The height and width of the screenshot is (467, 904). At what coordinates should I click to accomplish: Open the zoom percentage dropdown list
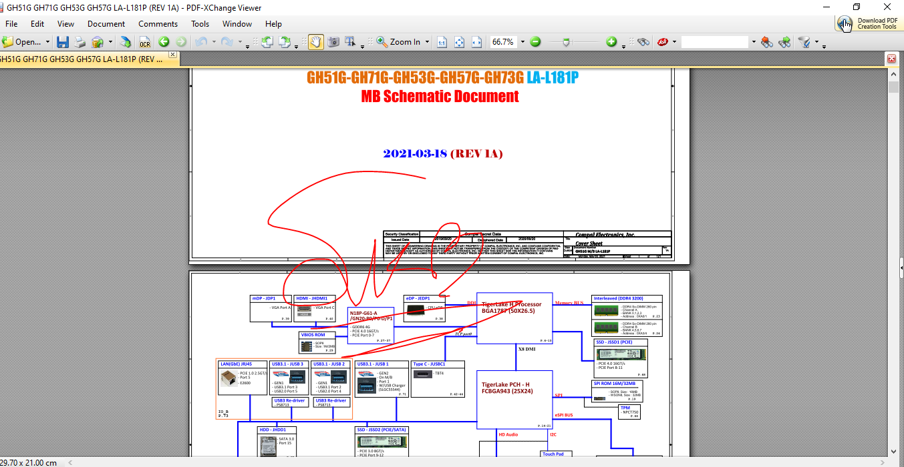pos(522,42)
